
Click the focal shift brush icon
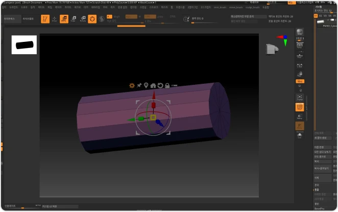click(186, 19)
